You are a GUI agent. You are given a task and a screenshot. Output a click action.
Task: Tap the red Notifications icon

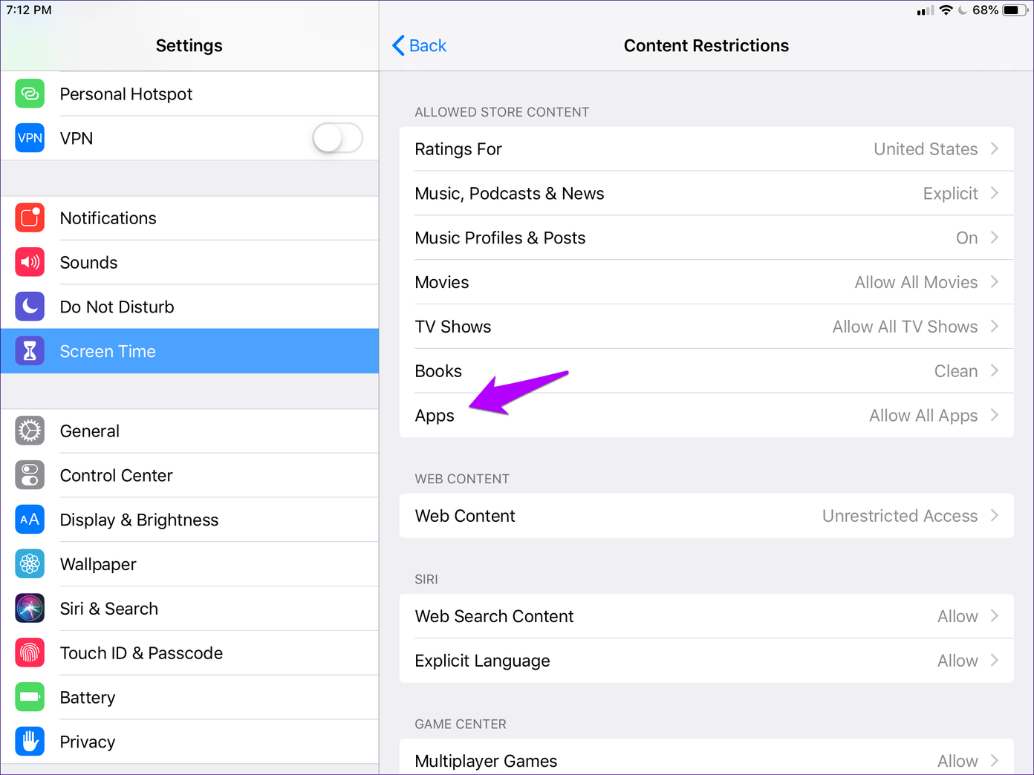tap(30, 218)
